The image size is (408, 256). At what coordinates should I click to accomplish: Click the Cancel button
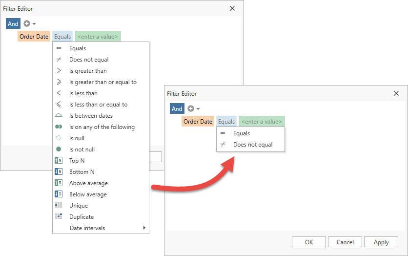pos(345,242)
